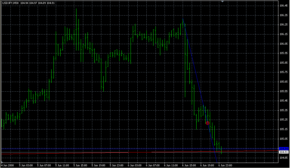Click the 105.25 price axis label

click(283, 120)
